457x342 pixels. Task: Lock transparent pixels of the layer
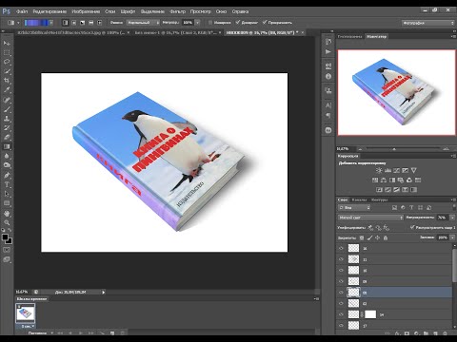coord(362,237)
